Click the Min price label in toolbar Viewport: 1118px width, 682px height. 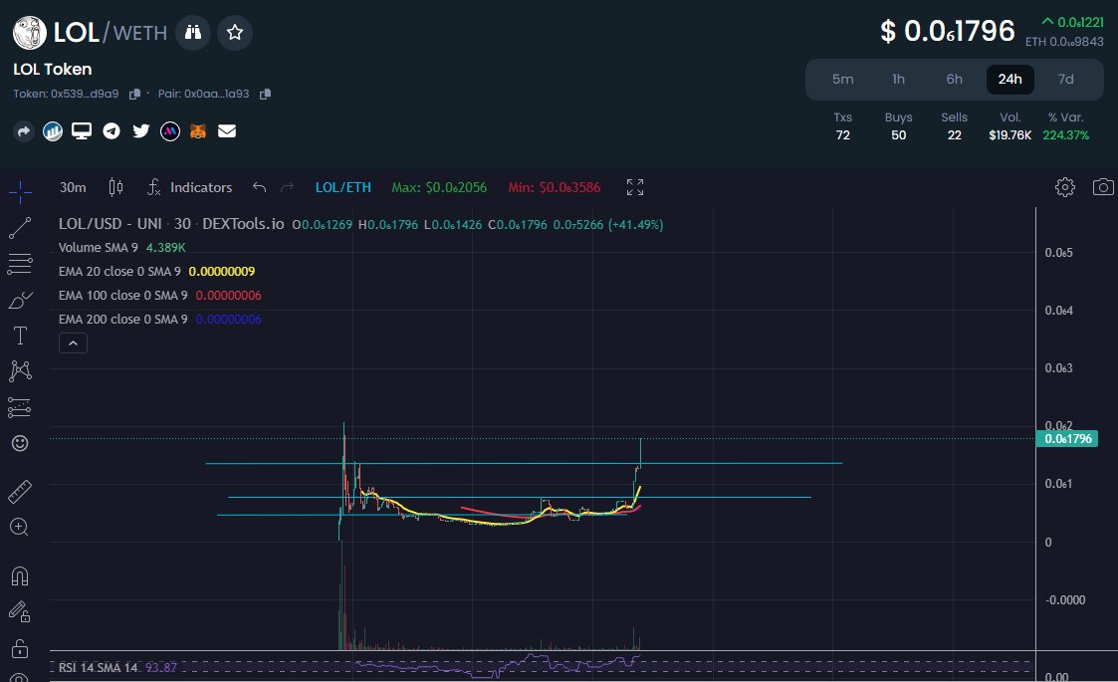tap(554, 187)
